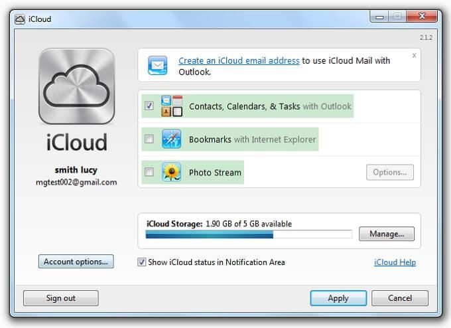Image resolution: width=451 pixels, height=328 pixels.
Task: Click the iCloud Mail envelope icon
Action: click(x=157, y=65)
